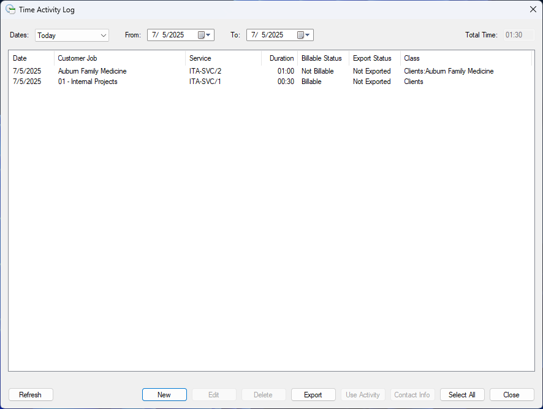Viewport: 543px width, 409px height.
Task: Select the Auburn Family Medicine entry row
Action: tap(92, 71)
